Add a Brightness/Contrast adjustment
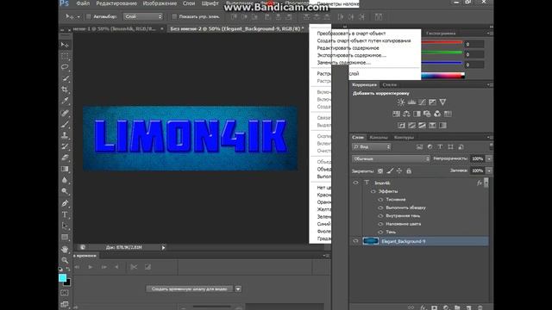The height and width of the screenshot is (310, 552). click(x=401, y=102)
